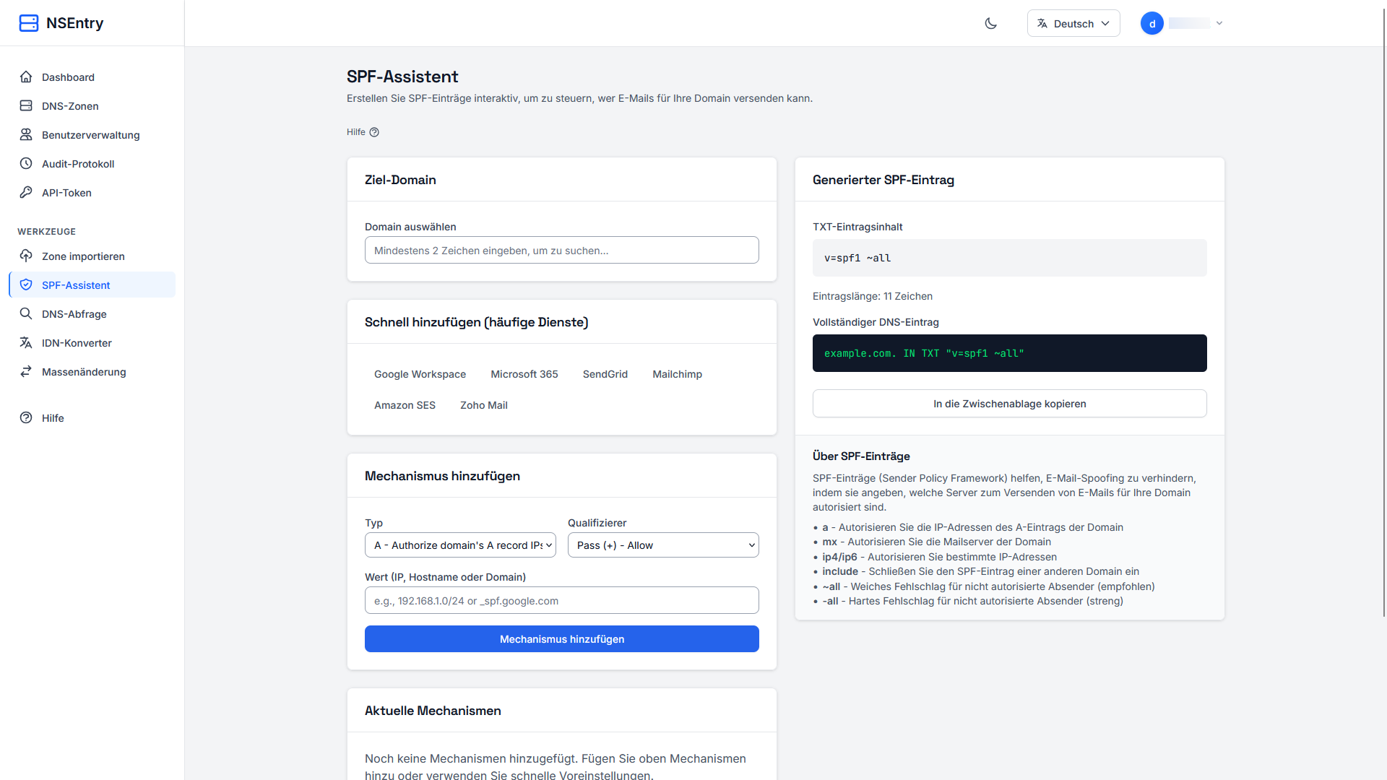The width and height of the screenshot is (1387, 780).
Task: Click the SPF-Assistent shield icon
Action: [x=26, y=285]
